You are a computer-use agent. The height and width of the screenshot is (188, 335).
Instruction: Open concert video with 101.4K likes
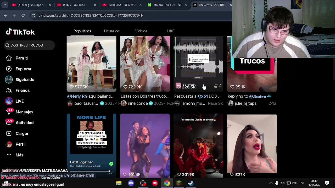[145, 146]
